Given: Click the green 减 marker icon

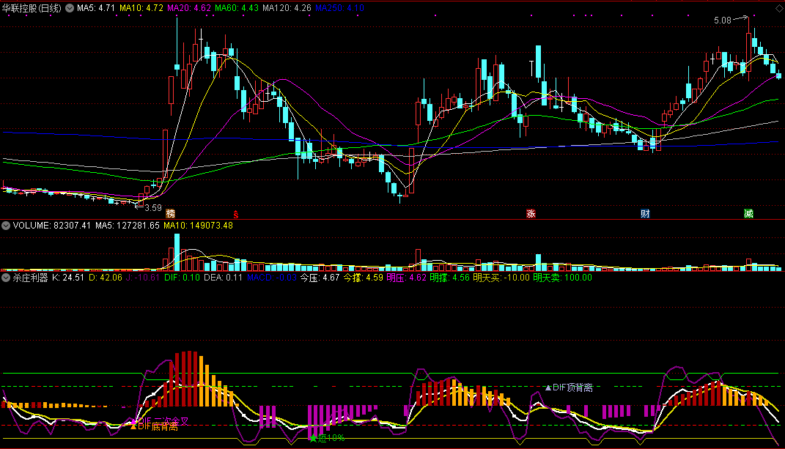Looking at the screenshot, I should 748,214.
